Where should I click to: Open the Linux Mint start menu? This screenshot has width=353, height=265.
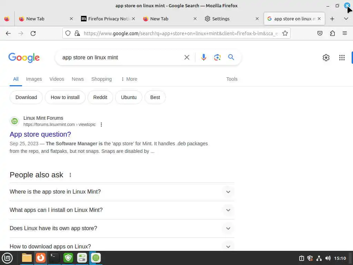point(7,258)
